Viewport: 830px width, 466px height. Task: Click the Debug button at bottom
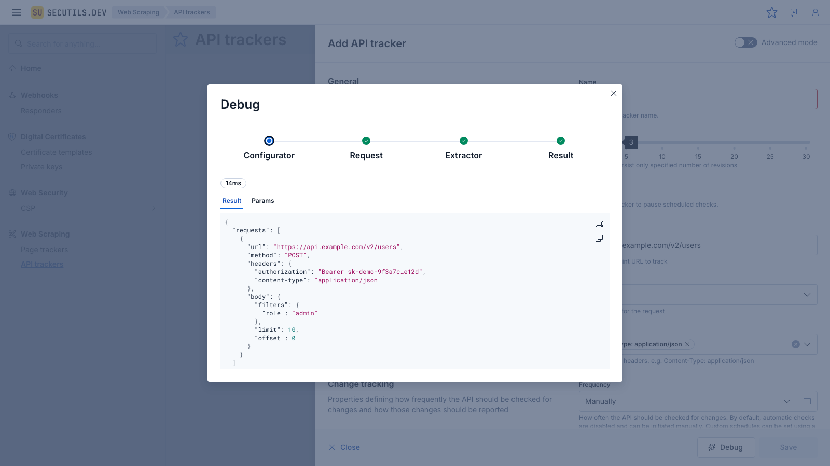pos(726,447)
